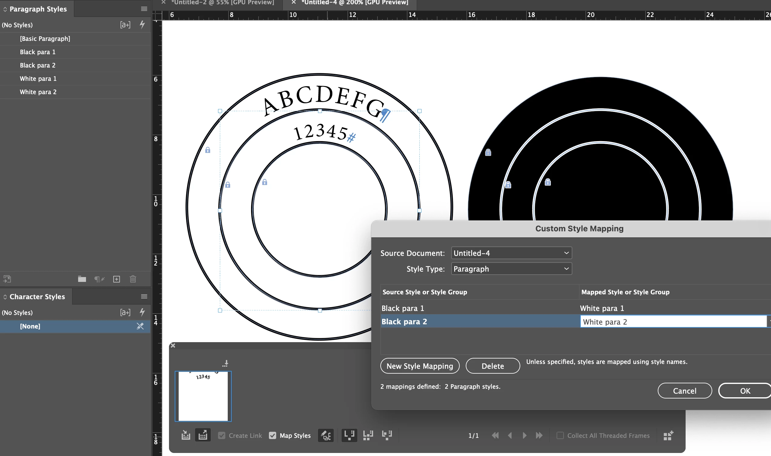Click the New Style Mapping button
This screenshot has height=456, width=771.
pos(419,366)
